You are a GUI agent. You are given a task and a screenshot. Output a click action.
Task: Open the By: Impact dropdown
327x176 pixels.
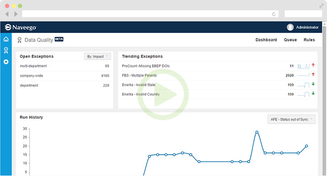97,56
